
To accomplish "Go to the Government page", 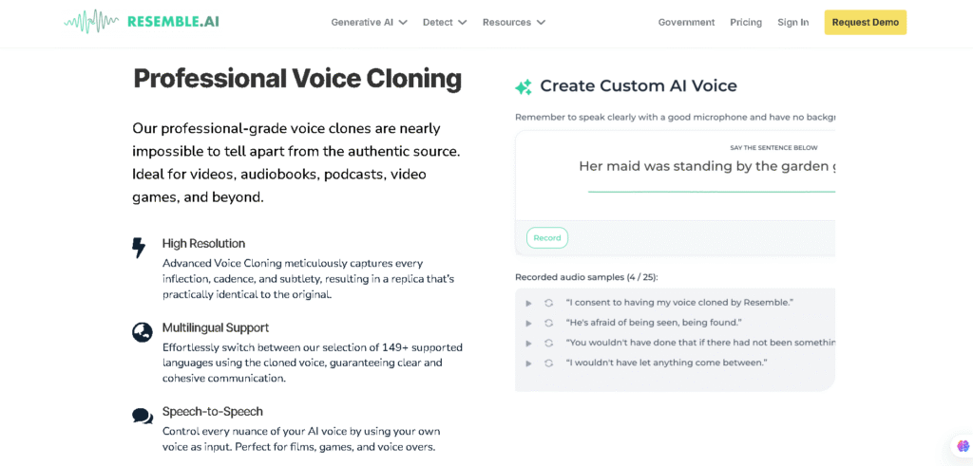I will click(x=686, y=22).
